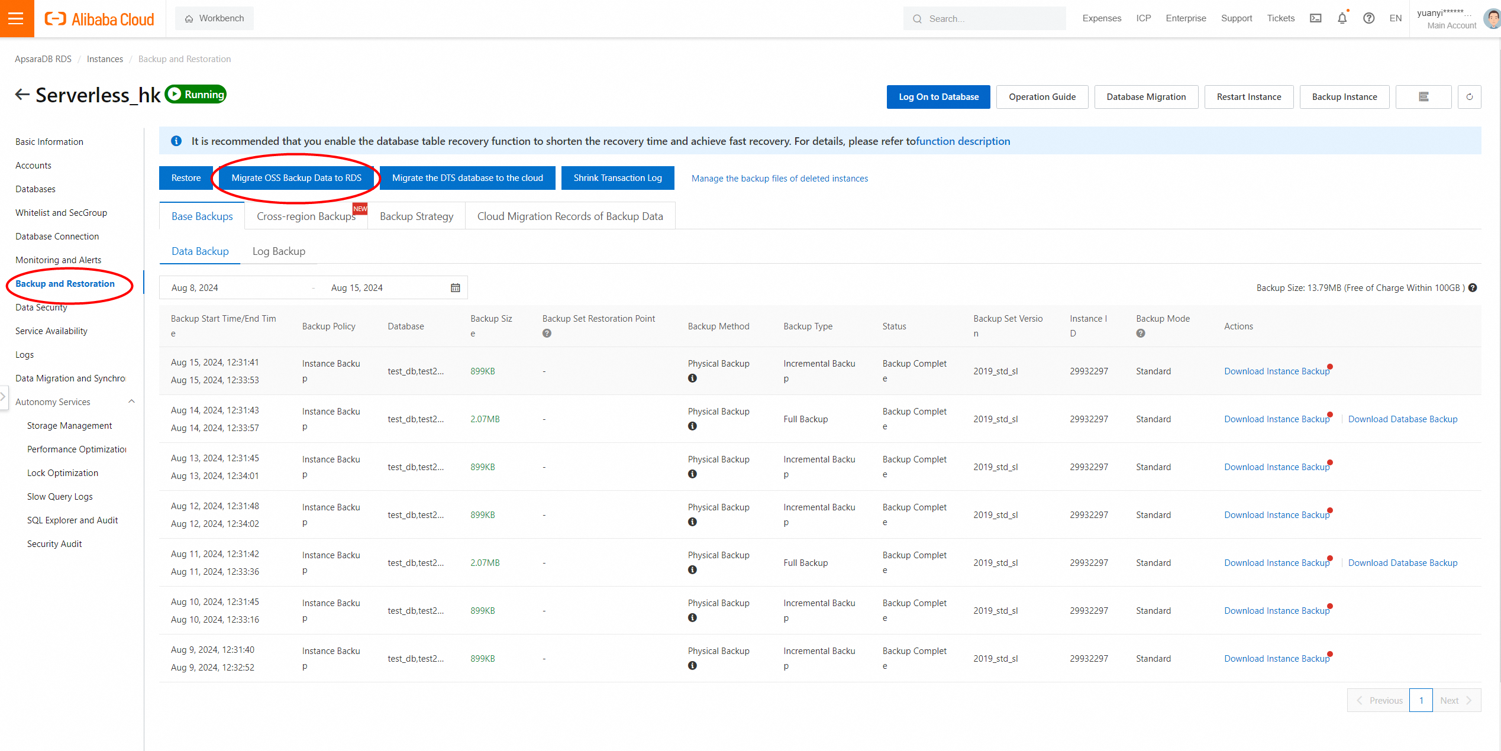Click Shrink Transaction Log button
The image size is (1501, 751).
(618, 178)
